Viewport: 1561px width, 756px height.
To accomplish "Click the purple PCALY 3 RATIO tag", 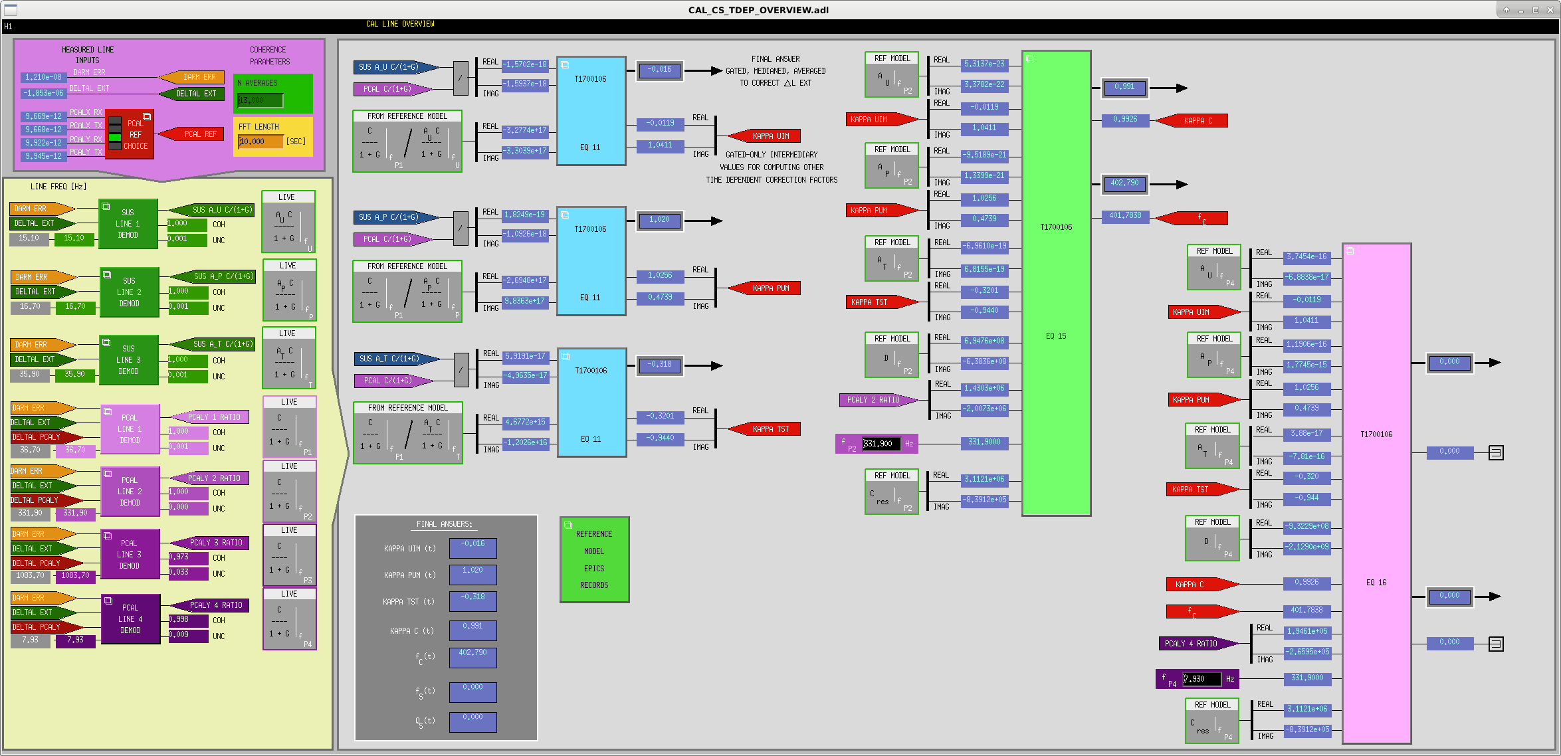I will (210, 543).
